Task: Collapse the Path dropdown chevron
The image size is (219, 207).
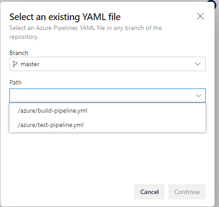Action: click(x=198, y=96)
